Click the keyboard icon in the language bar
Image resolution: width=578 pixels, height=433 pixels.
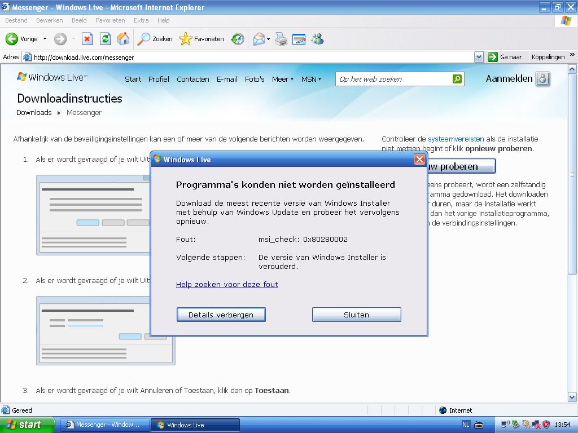coord(479,425)
